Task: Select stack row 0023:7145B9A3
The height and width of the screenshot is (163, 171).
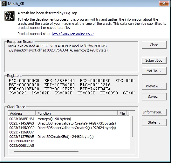Action: coord(69,123)
